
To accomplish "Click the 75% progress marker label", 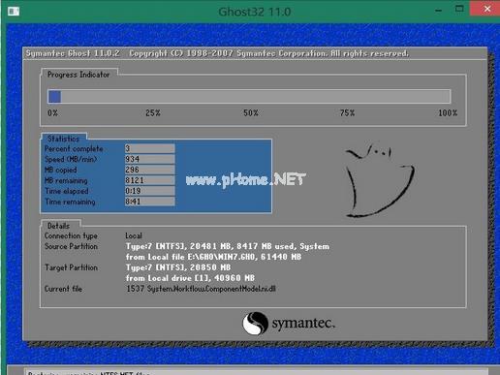I will pyautogui.click(x=347, y=113).
